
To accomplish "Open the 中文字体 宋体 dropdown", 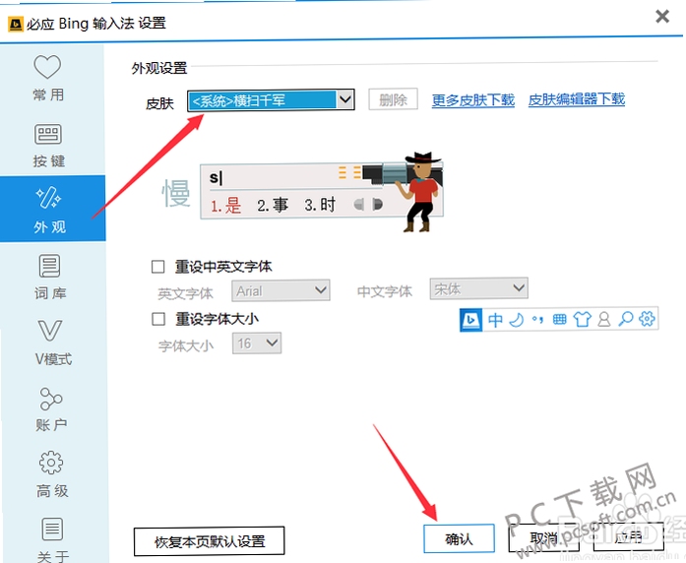I will (x=479, y=288).
